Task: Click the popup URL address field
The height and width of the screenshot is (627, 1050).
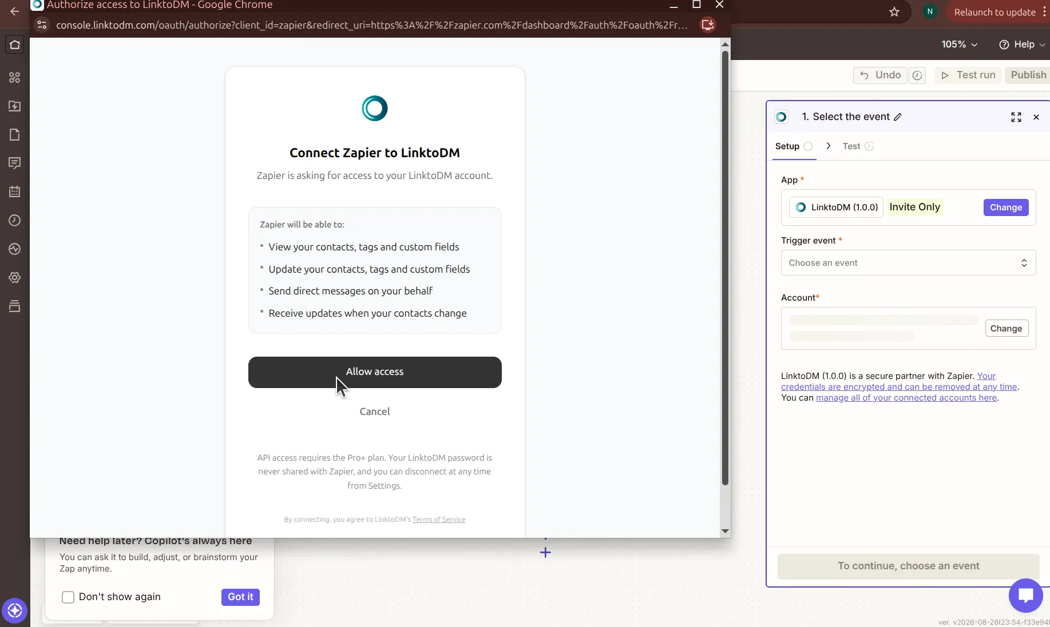Action: (371, 25)
